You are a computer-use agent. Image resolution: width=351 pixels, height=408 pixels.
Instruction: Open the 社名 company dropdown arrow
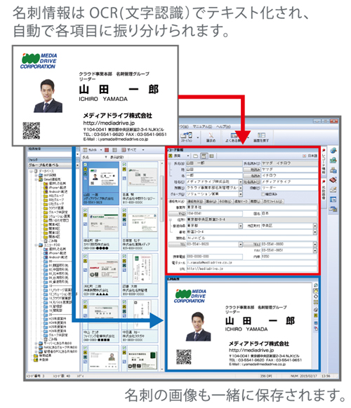(240, 182)
